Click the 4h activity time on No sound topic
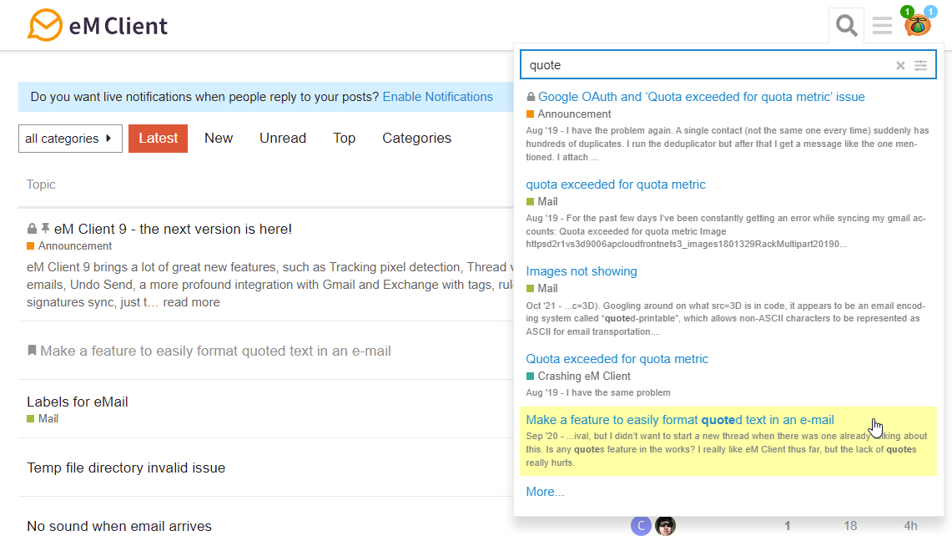Viewport: 952px width, 551px height. 910,526
